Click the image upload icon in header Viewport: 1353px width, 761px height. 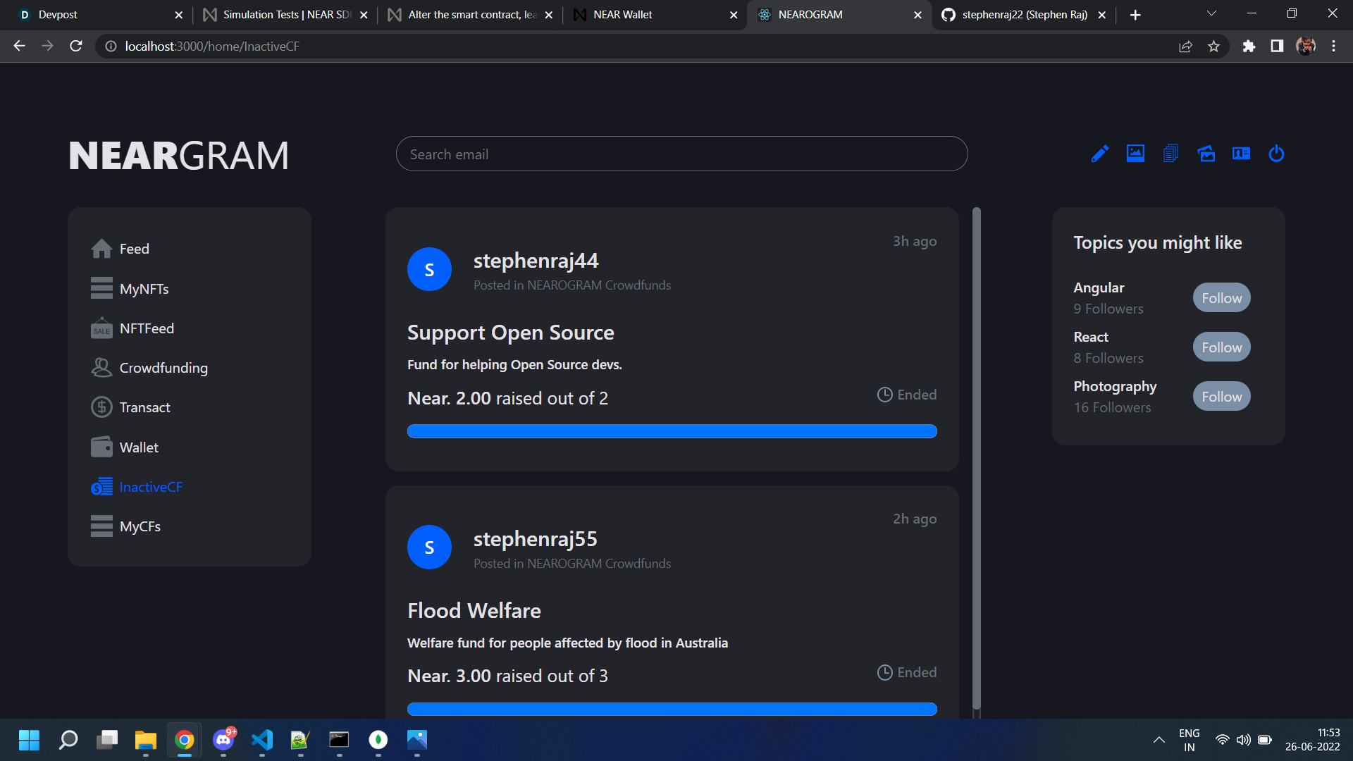click(1135, 154)
